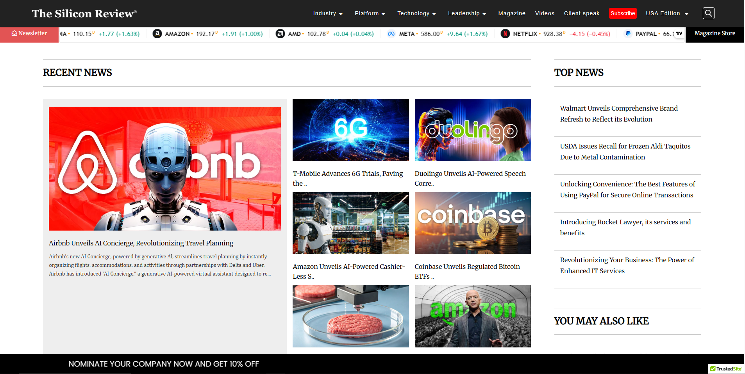745x374 pixels.
Task: Click the search magnifier icon
Action: pyautogui.click(x=708, y=13)
